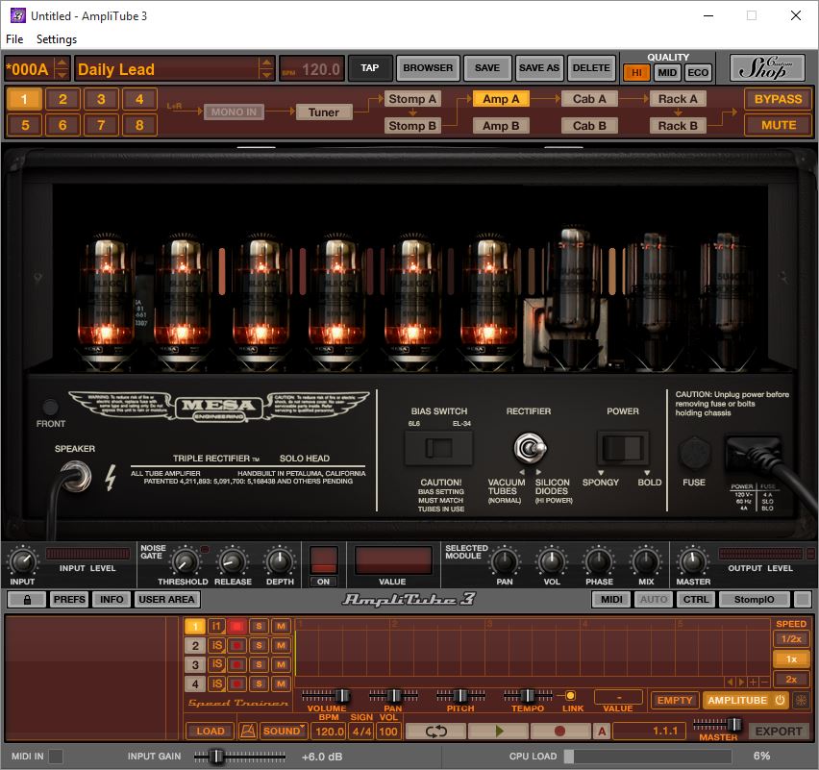Toggle the metronome icon in Speed Trainer

coord(248,731)
